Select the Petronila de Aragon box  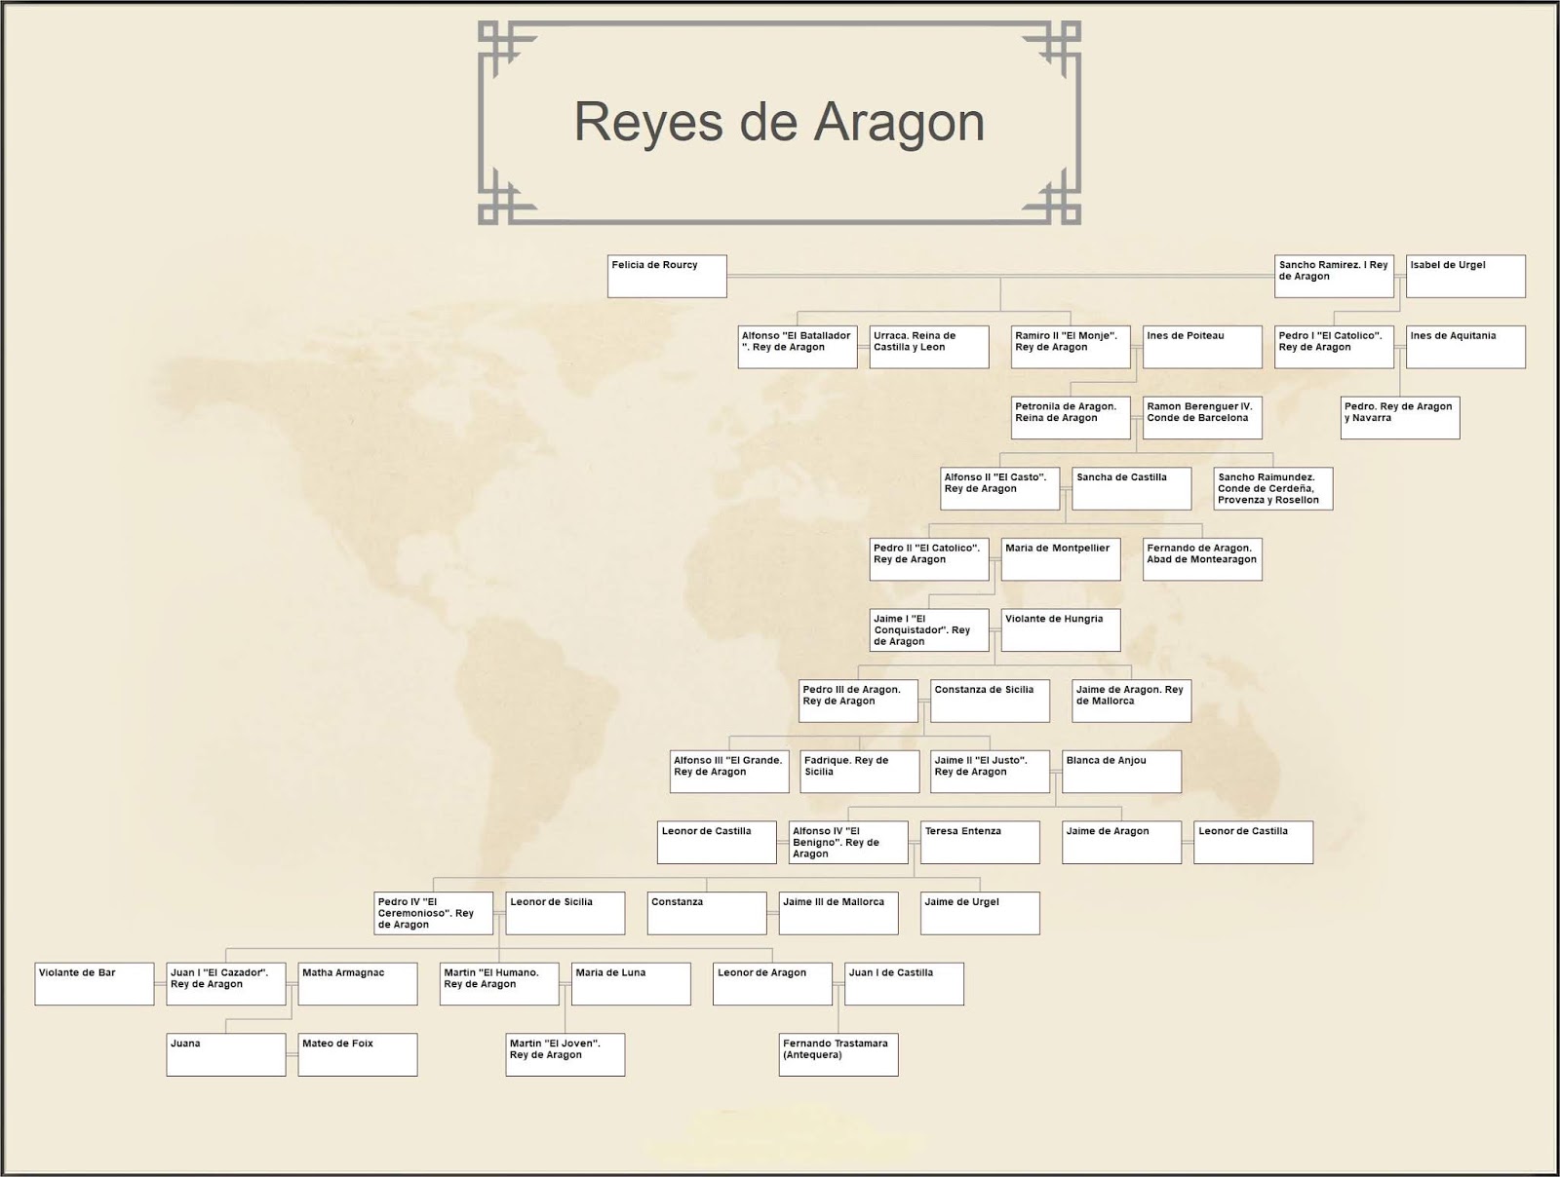coord(1071,418)
